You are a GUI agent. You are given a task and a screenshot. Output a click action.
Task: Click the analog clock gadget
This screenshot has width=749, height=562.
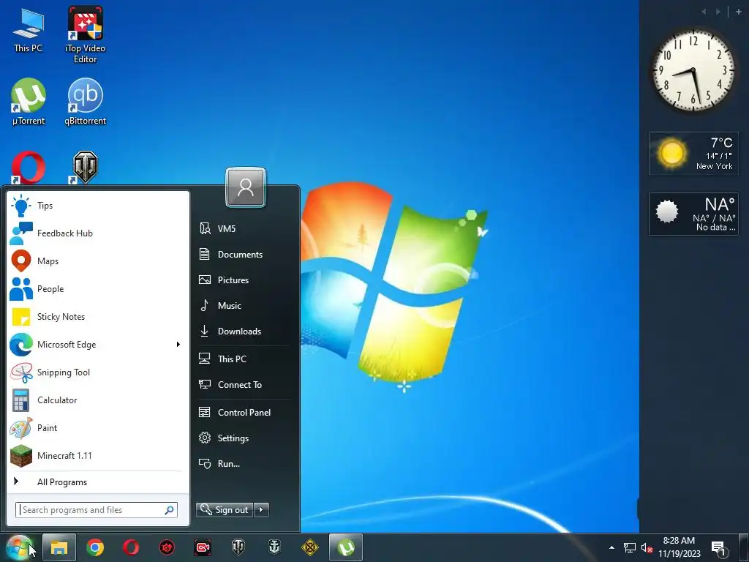click(693, 70)
